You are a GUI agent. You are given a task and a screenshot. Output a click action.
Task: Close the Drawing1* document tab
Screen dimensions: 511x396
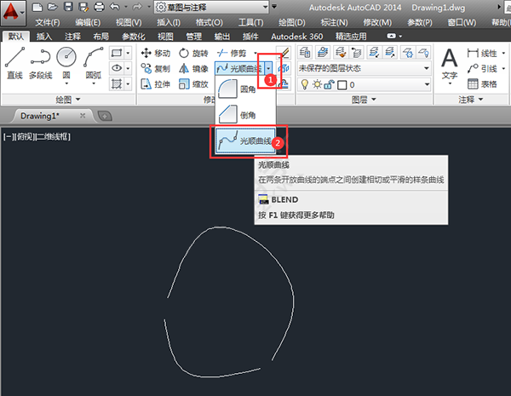pos(83,116)
